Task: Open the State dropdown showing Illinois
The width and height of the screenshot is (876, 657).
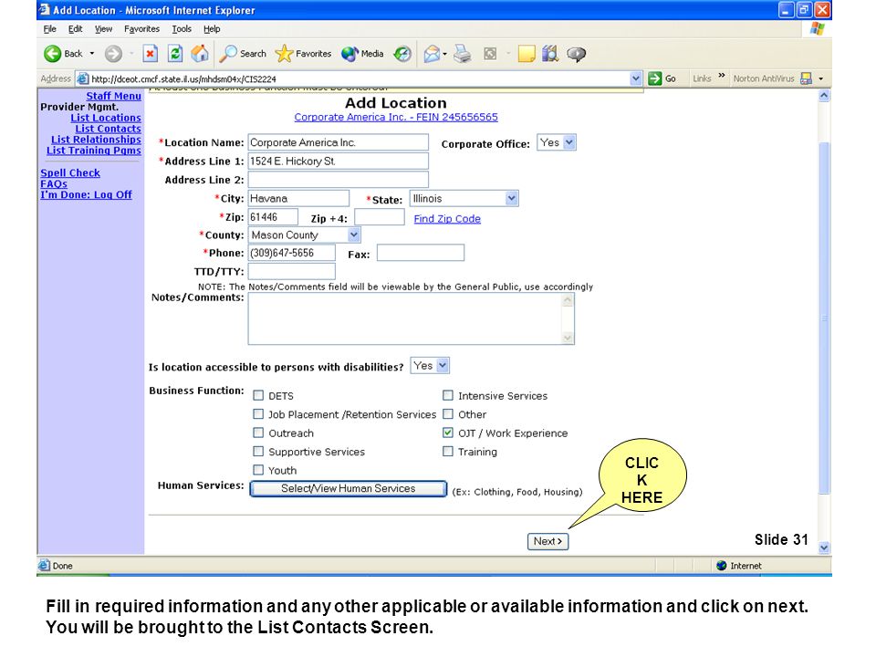Action: (464, 198)
